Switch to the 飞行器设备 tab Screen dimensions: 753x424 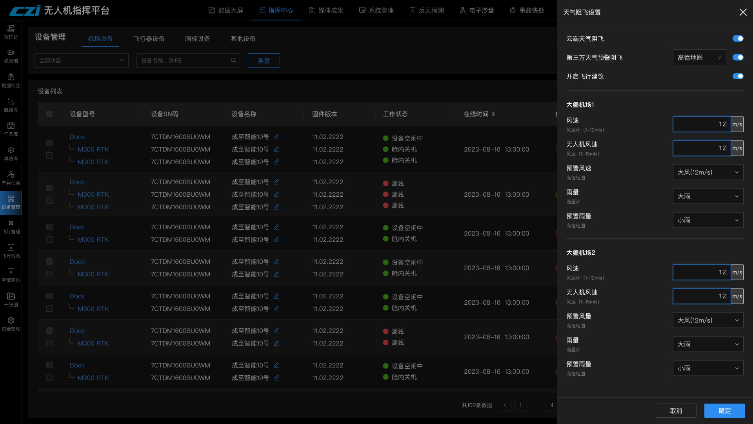click(149, 38)
